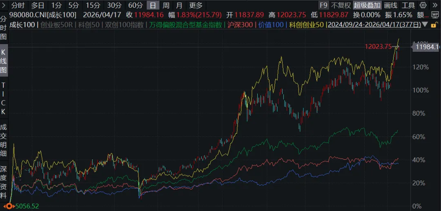
Task: Click the change value 1.83%(215.79)
Action: 199,15
